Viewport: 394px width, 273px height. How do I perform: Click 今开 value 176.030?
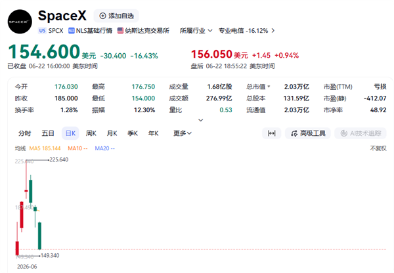click(66, 87)
